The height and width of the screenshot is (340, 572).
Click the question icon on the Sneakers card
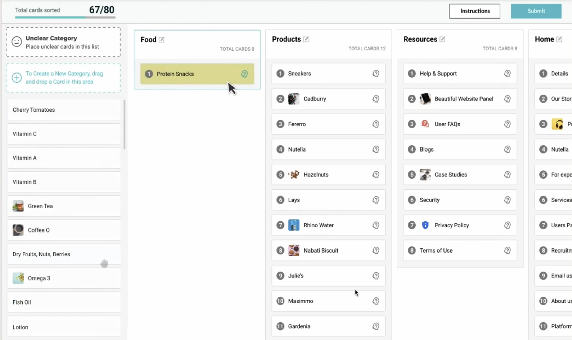pyautogui.click(x=376, y=73)
